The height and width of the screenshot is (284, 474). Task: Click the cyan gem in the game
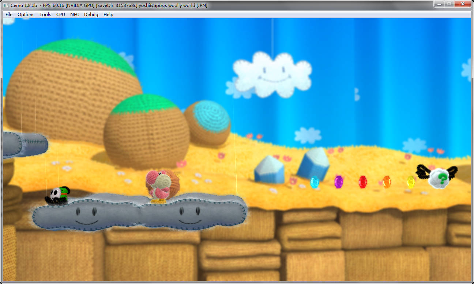point(315,182)
